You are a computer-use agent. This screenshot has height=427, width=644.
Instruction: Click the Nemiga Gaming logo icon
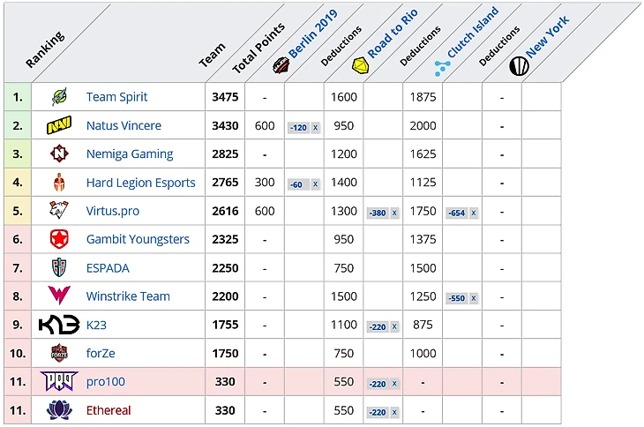59,154
